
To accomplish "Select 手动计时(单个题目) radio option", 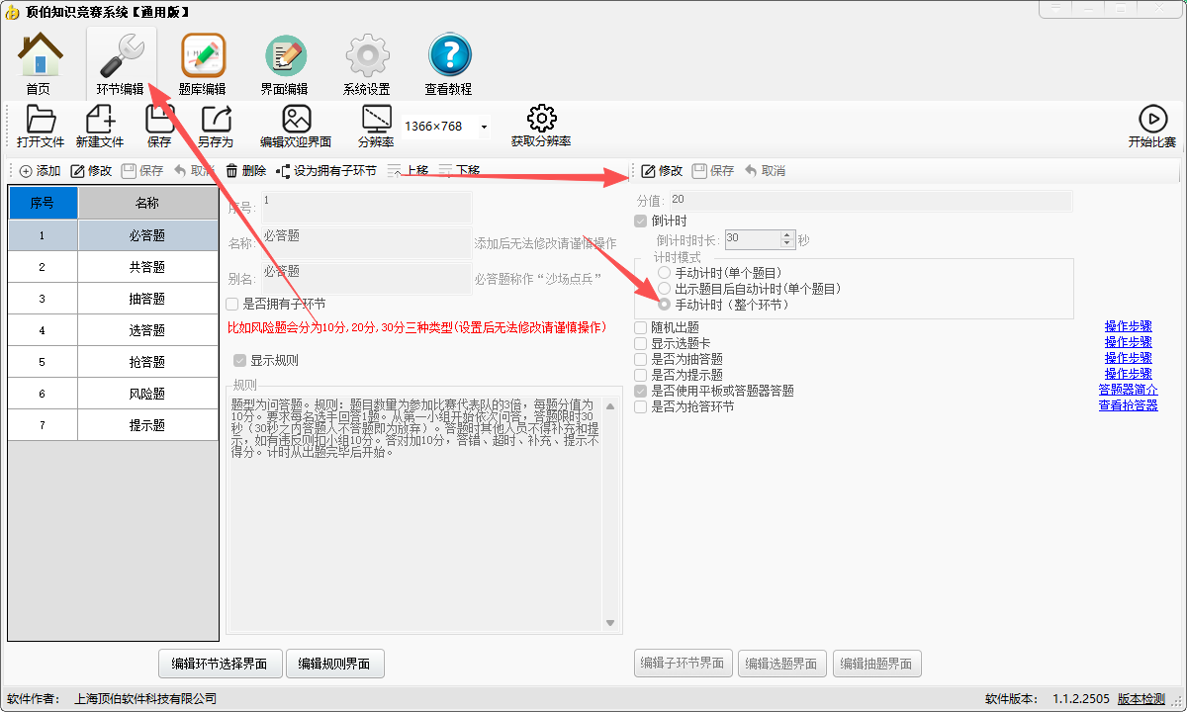I will pos(664,273).
